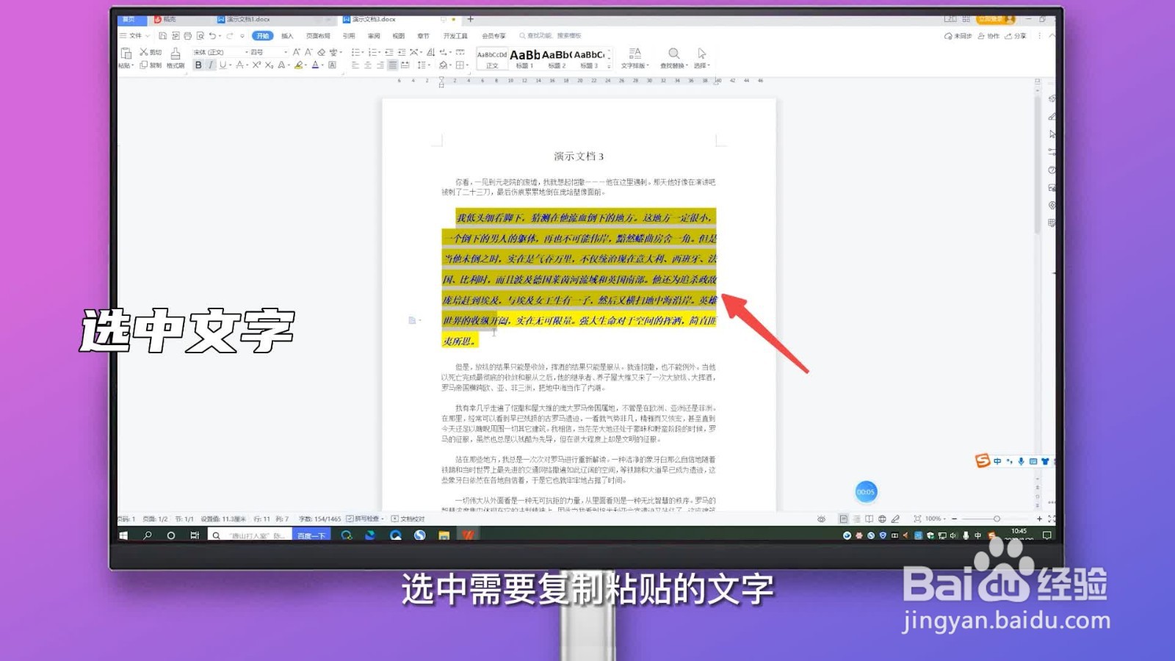Click the Clear Formatting eraser icon
The image size is (1175, 661).
pyautogui.click(x=321, y=52)
